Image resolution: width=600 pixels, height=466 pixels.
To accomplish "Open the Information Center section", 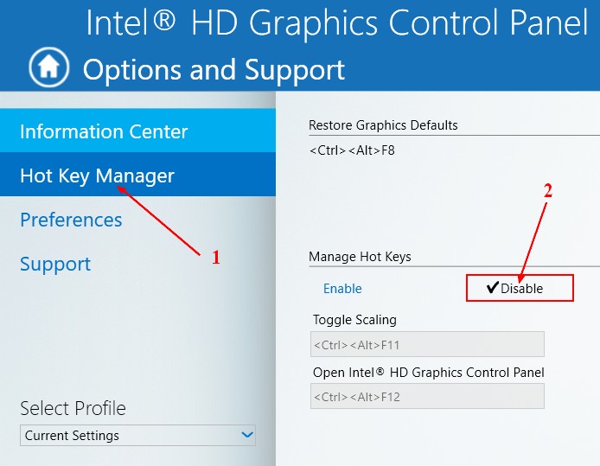I will 104,132.
